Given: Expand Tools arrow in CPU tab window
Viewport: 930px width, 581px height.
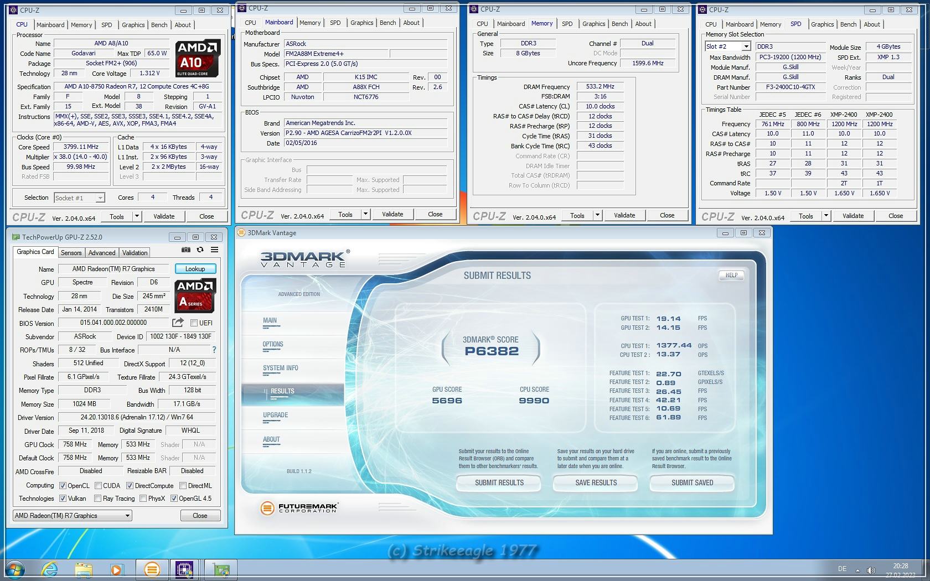Looking at the screenshot, I should point(137,216).
